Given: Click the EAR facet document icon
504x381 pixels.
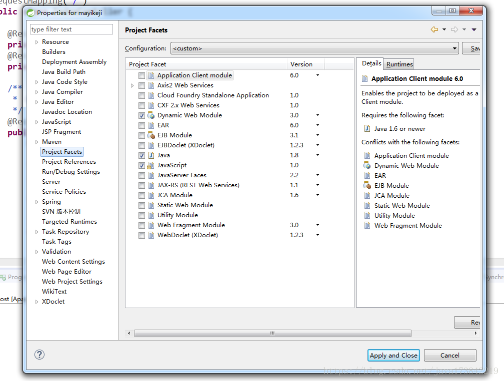Looking at the screenshot, I should click(x=151, y=125).
